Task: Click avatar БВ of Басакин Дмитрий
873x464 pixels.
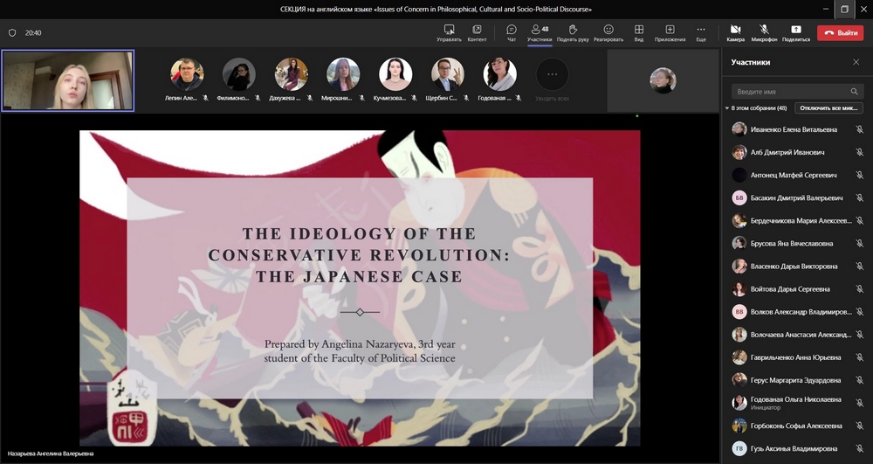Action: [x=739, y=197]
